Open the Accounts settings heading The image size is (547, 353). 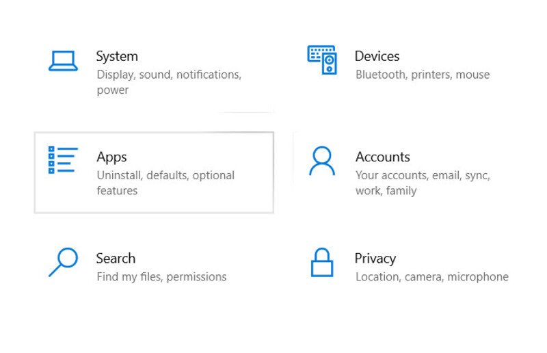383,157
